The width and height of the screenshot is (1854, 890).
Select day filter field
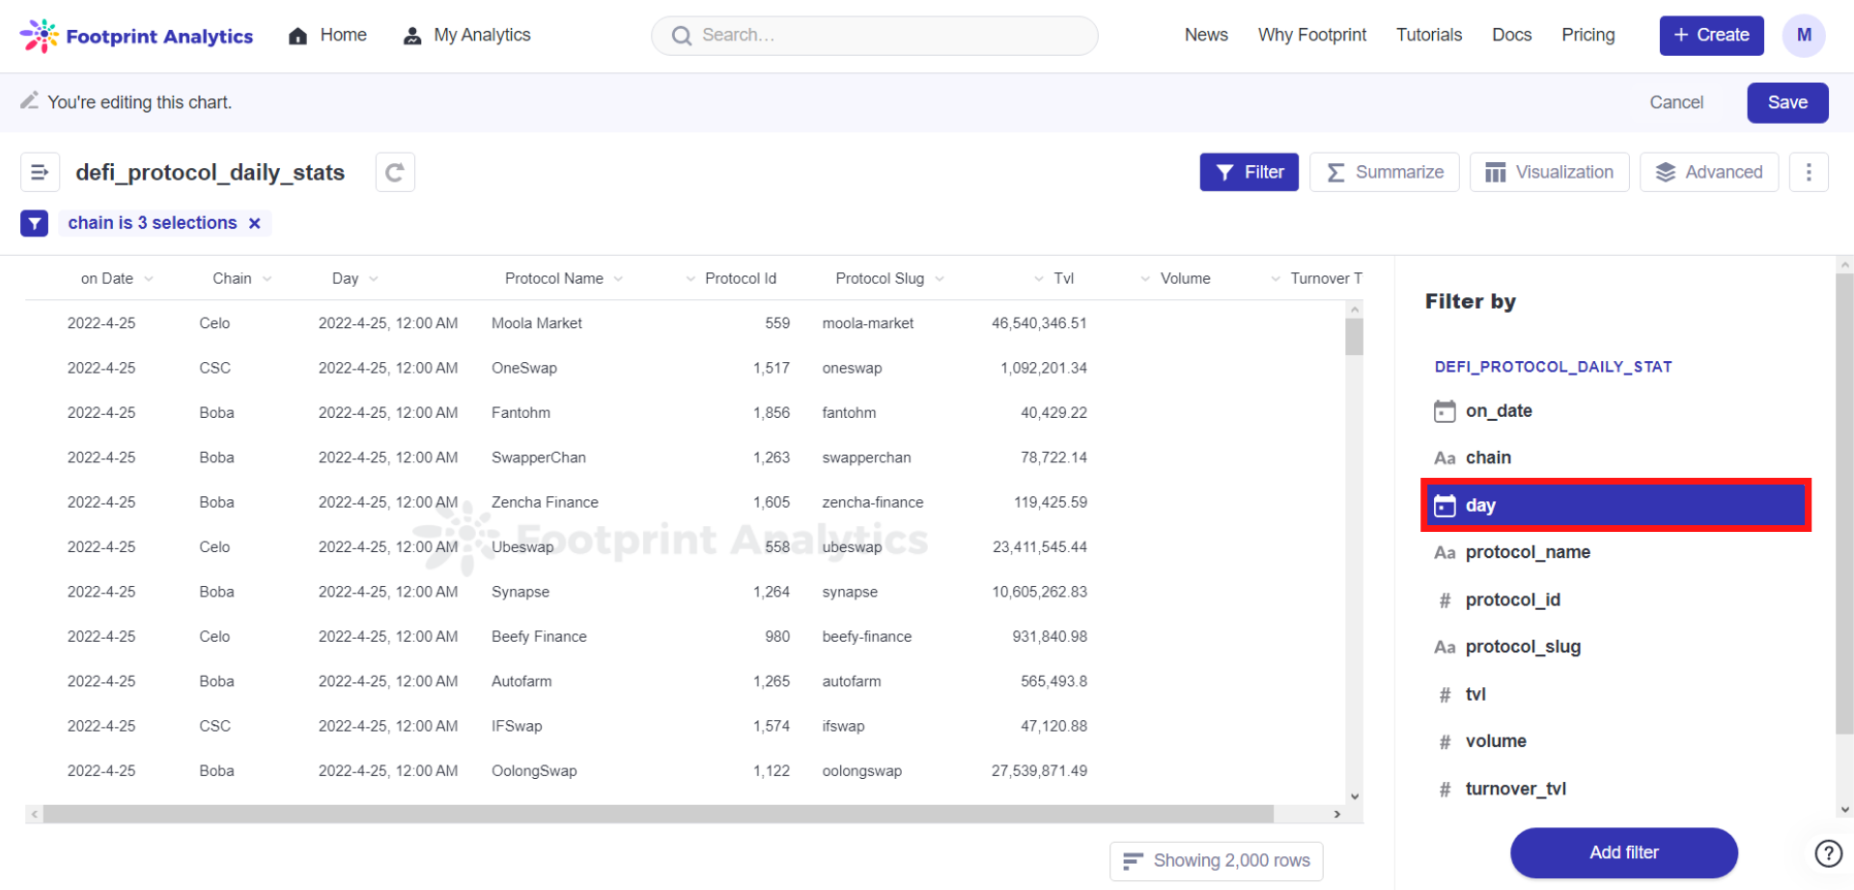(1615, 505)
